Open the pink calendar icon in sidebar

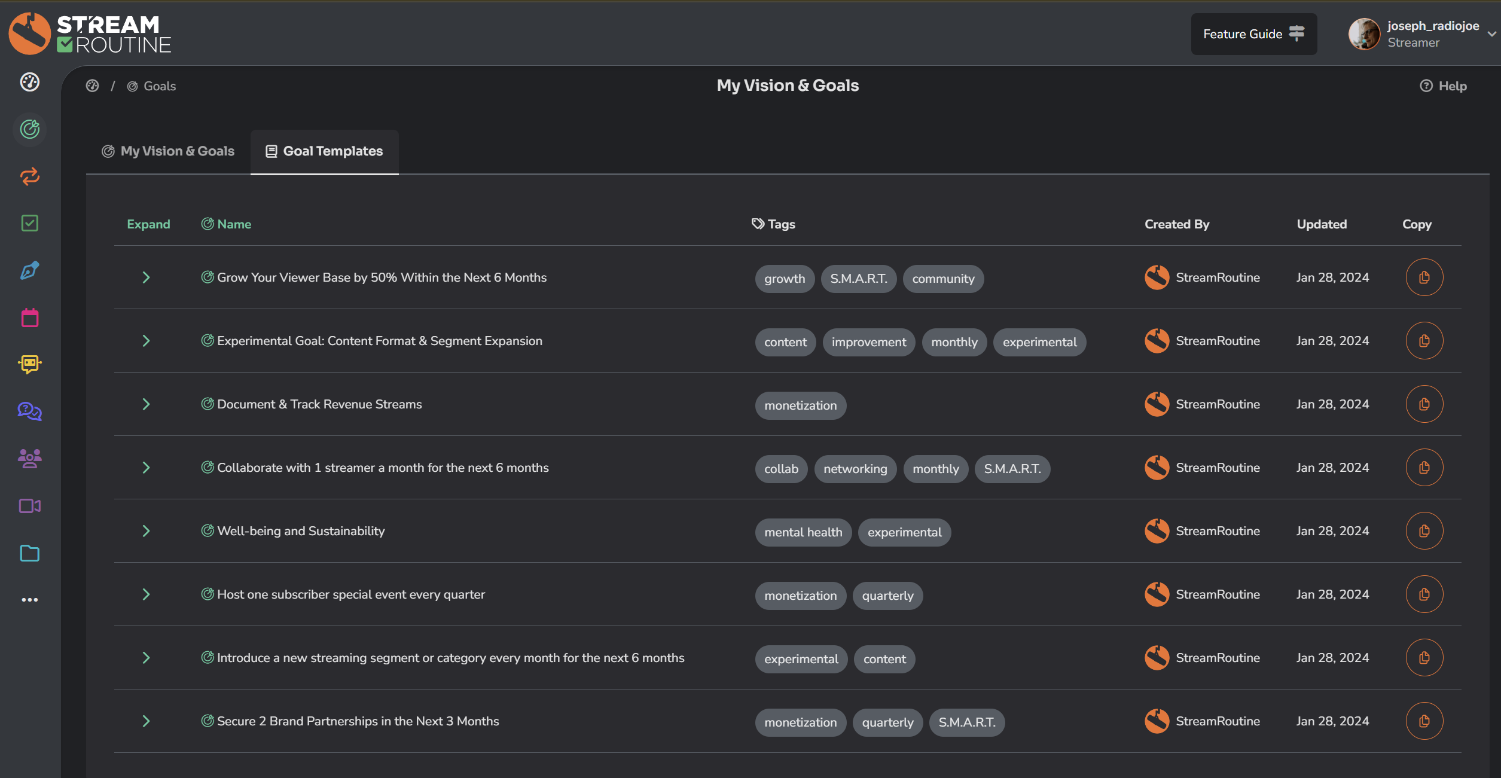pyautogui.click(x=29, y=317)
